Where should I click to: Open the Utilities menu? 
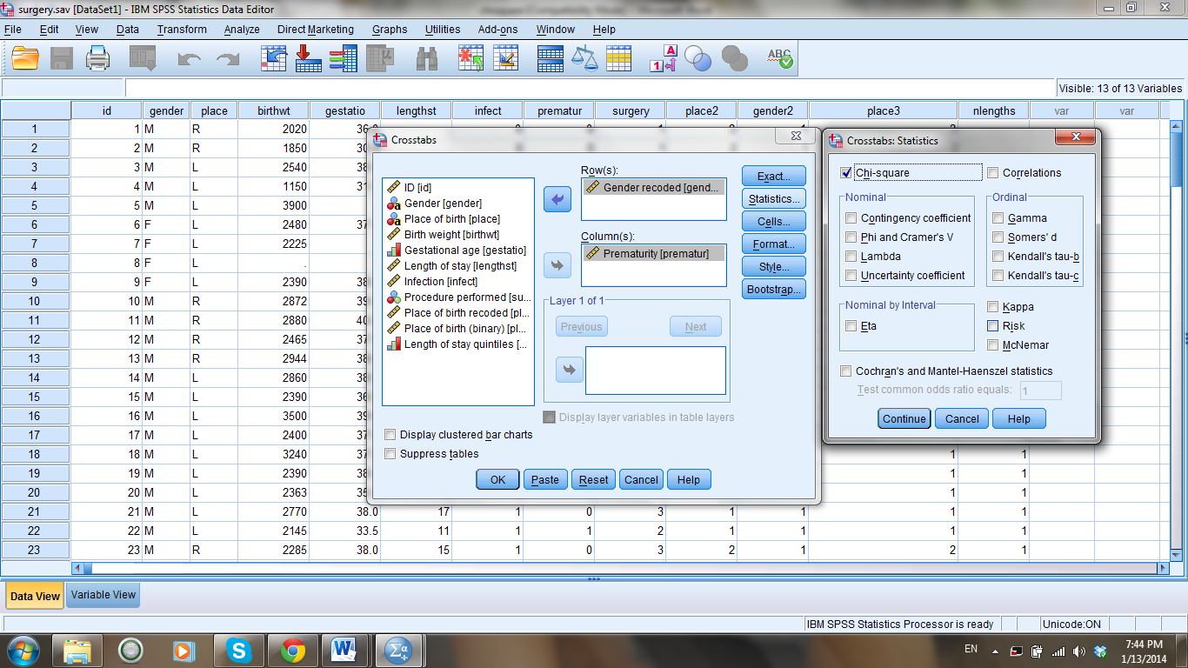tap(443, 29)
